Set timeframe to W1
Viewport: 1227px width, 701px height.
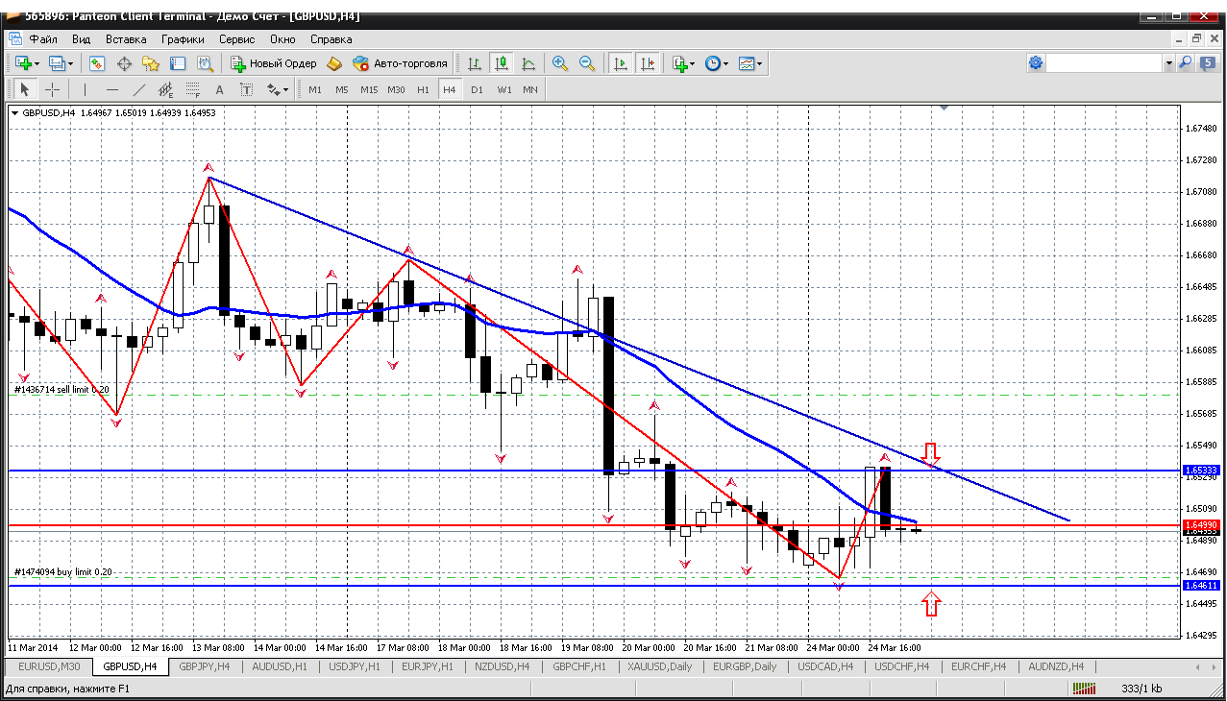pyautogui.click(x=503, y=89)
